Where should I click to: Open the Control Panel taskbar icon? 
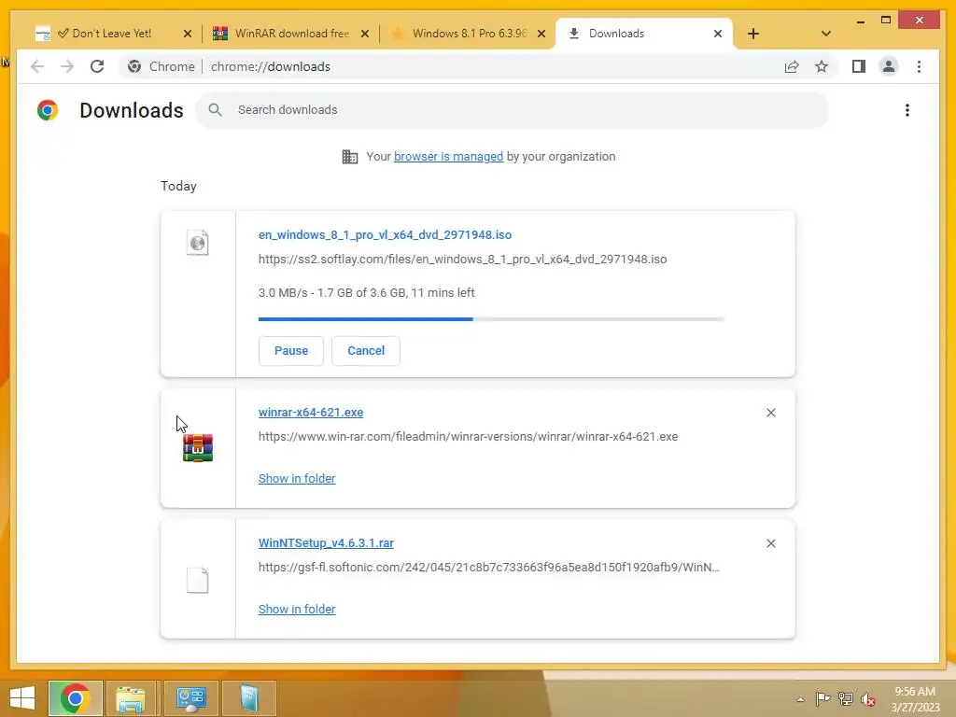190,698
